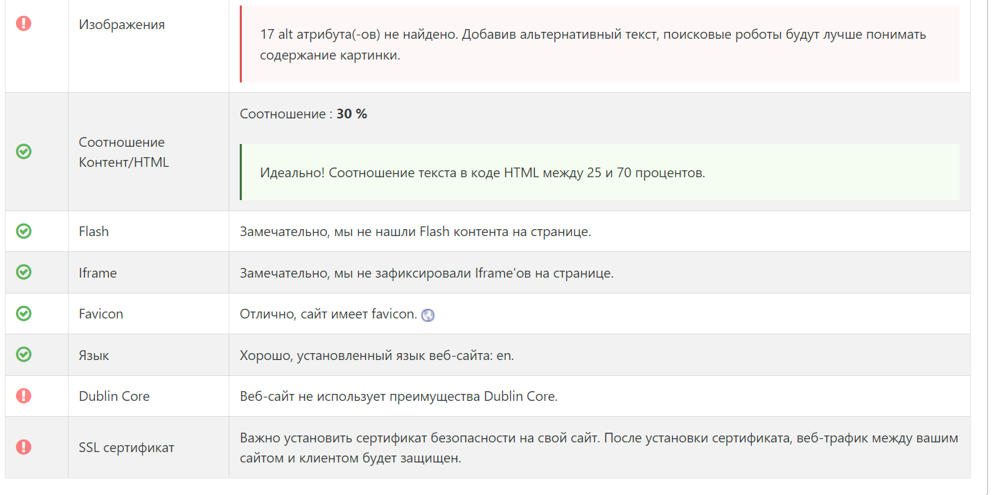Click the red warning icon beside Изображения
1004x495 pixels.
point(24,24)
